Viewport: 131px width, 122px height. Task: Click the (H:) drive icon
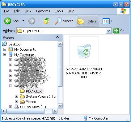click(16, 86)
